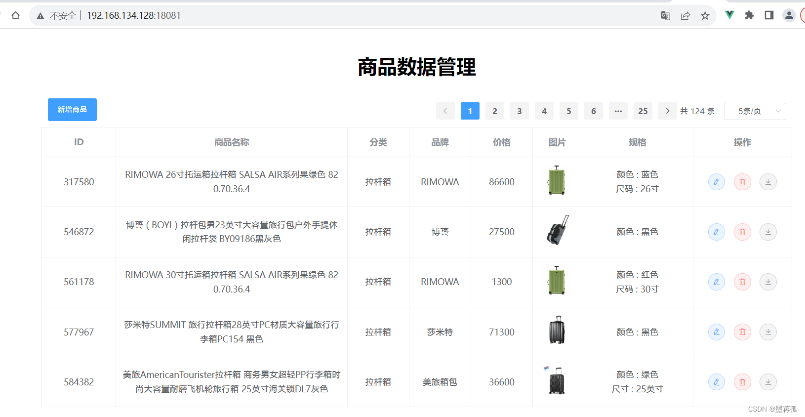This screenshot has height=417, width=805.
Task: Open the browser profile avatar
Action: point(789,15)
